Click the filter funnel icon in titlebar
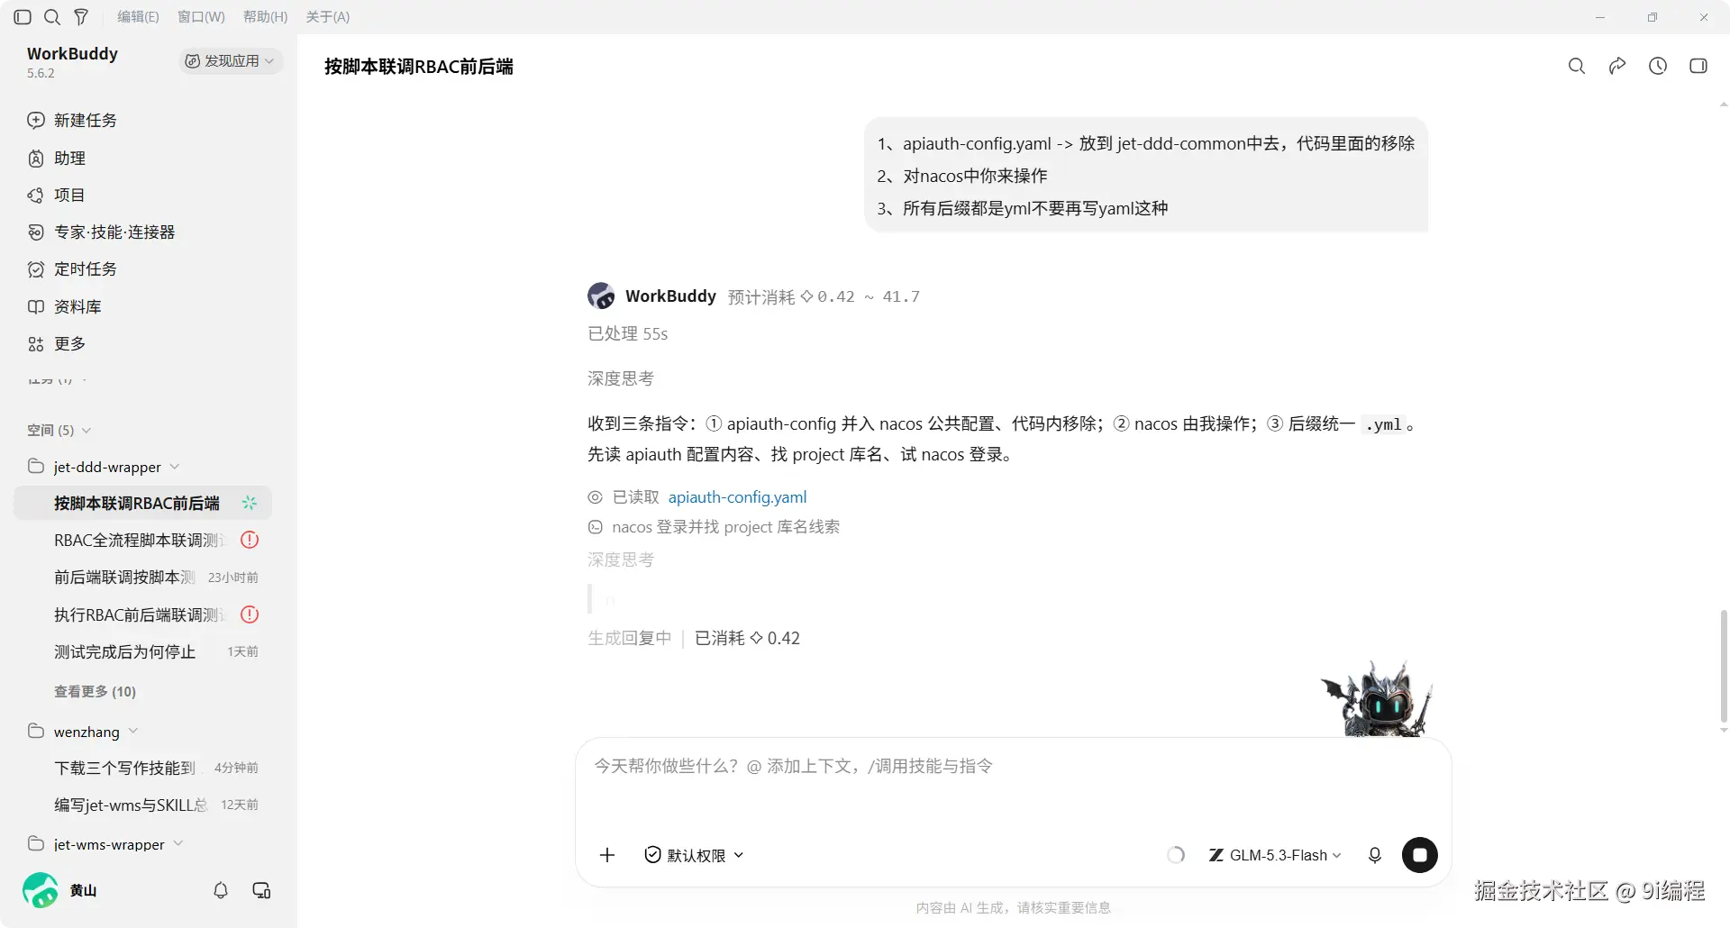Viewport: 1730px width, 928px height. pyautogui.click(x=81, y=17)
